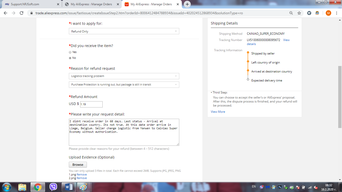This screenshot has height=192, width=342.
Task: Open Microsoft Word from the taskbar
Action: click(69, 187)
